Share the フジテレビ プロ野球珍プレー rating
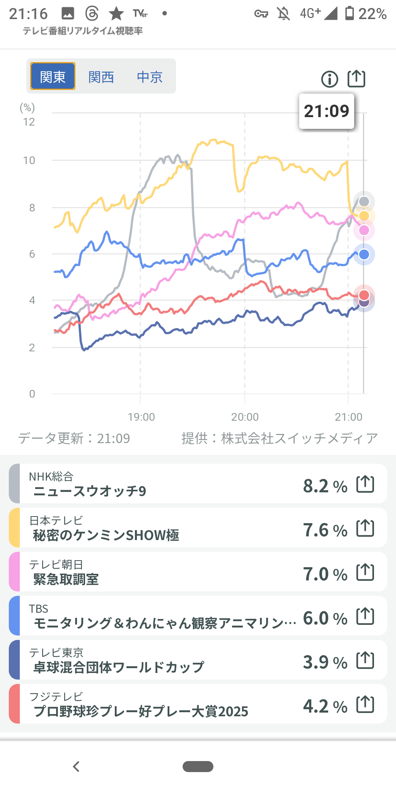This screenshot has height=793, width=396. pos(365,704)
